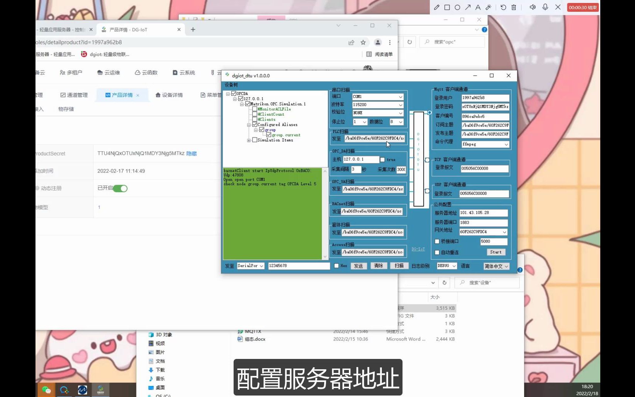
Task: Select the pencil annotation tool
Action: pos(437,7)
